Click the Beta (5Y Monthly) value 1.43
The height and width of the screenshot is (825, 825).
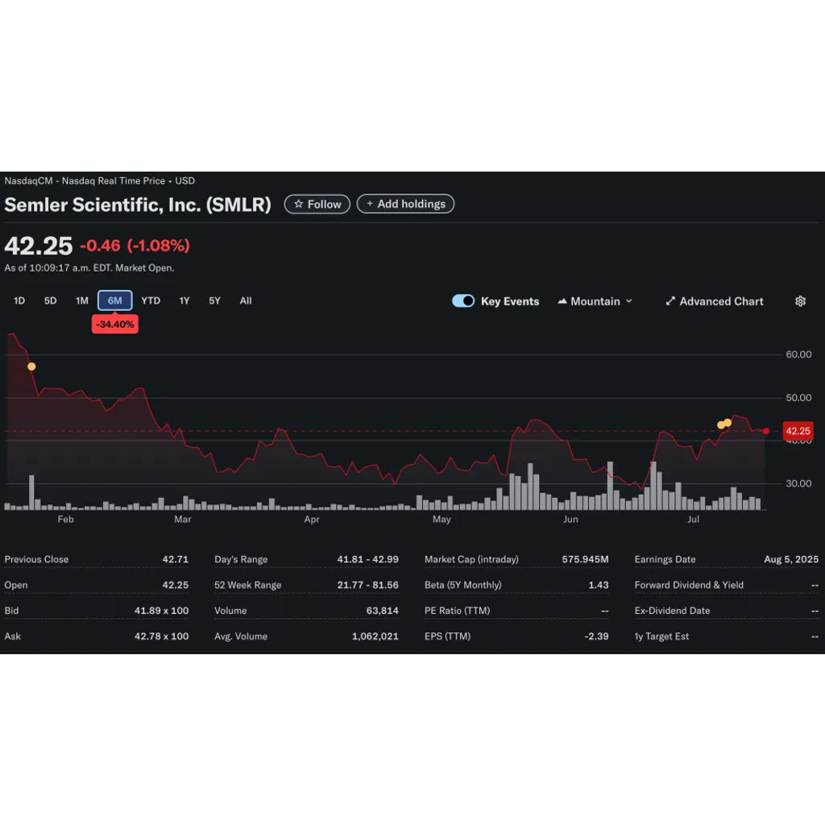click(599, 585)
